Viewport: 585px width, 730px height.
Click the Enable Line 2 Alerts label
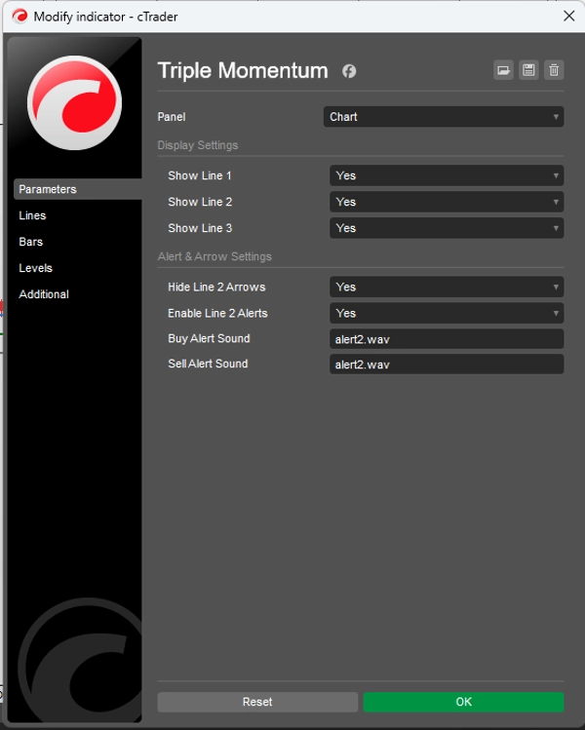(x=217, y=313)
